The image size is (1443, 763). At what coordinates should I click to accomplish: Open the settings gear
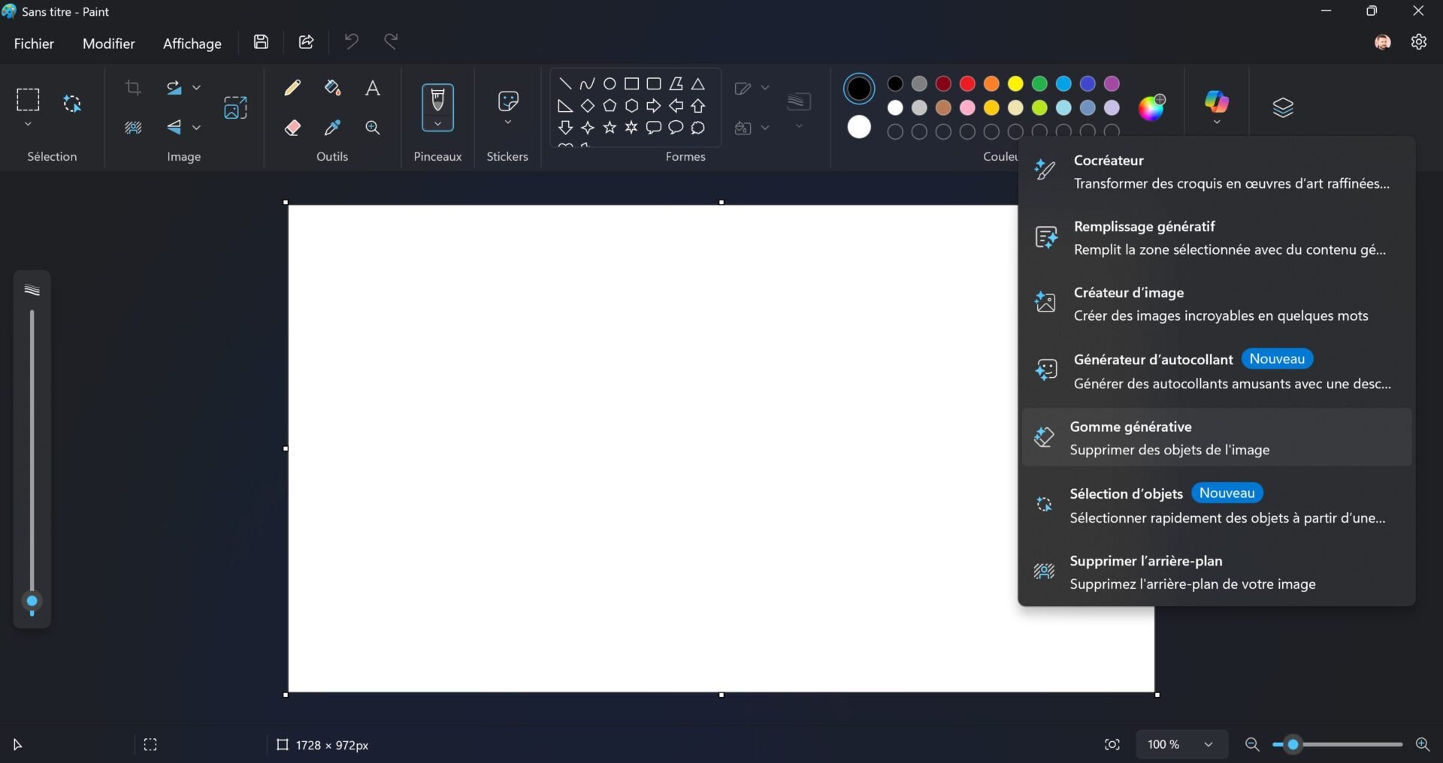(x=1418, y=42)
